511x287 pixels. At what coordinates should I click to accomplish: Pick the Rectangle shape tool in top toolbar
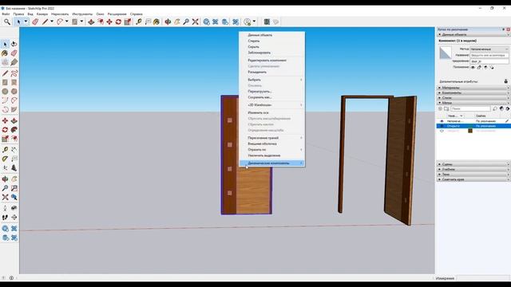tap(74, 22)
